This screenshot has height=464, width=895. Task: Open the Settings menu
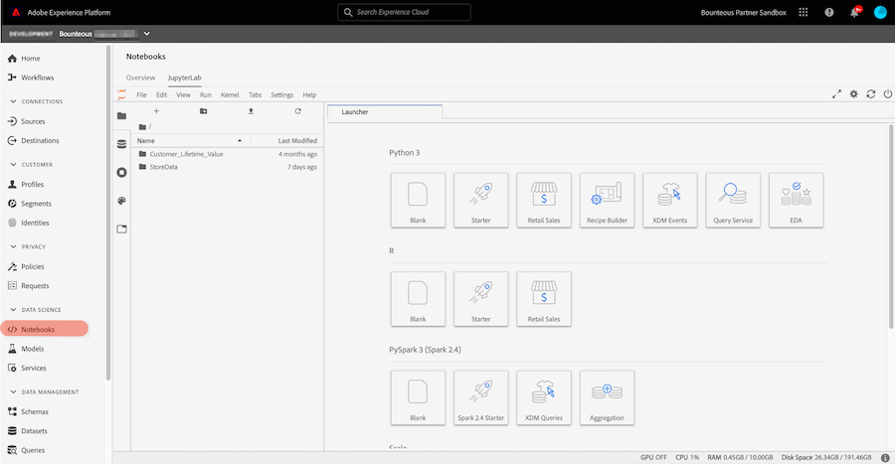[282, 94]
